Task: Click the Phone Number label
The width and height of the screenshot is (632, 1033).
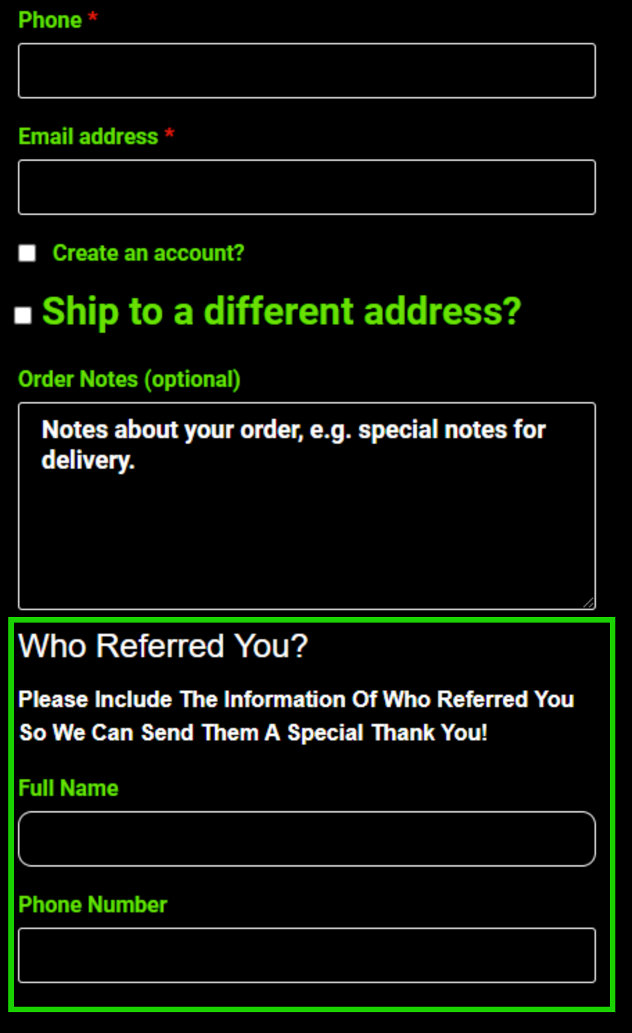Action: coord(93,904)
